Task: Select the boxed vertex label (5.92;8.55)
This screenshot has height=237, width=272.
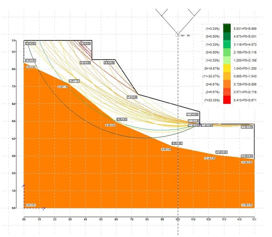Action: point(109,63)
